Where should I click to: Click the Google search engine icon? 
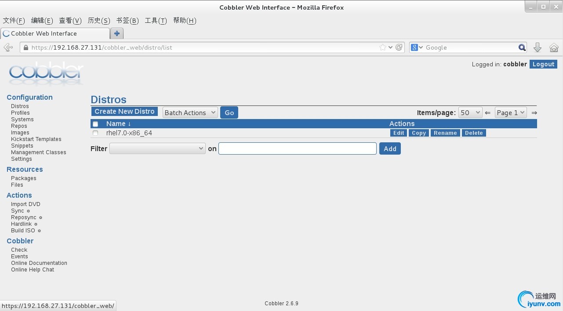click(x=414, y=47)
